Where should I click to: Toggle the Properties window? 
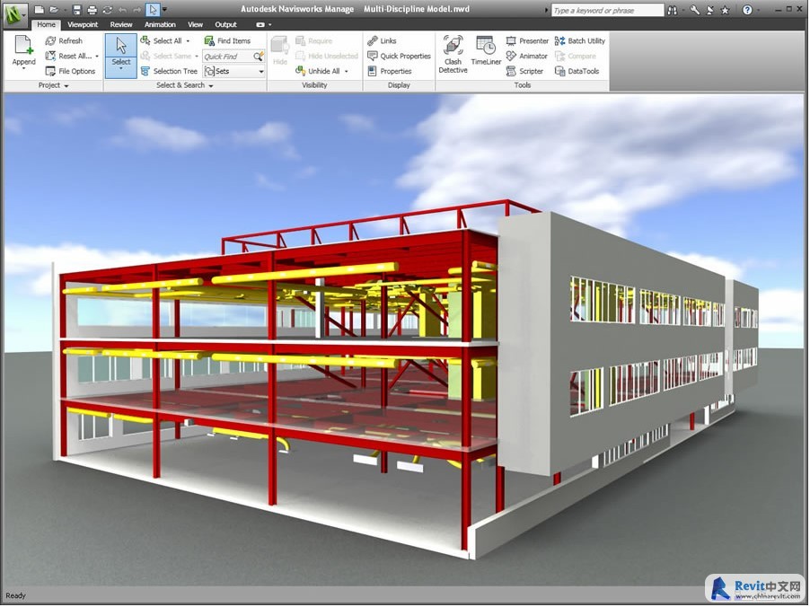390,72
